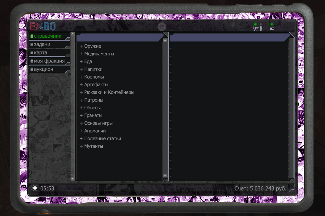Open the карта tab
Screen dimensions: 325x216
tap(50, 53)
